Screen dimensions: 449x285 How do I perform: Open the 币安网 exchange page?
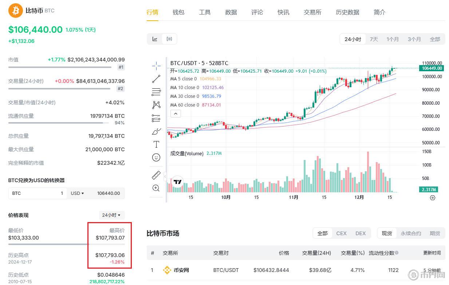[181, 270]
